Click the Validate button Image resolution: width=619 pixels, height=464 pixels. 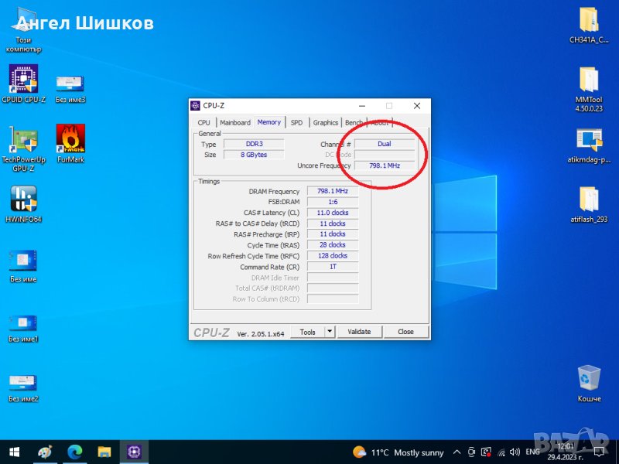tap(359, 332)
